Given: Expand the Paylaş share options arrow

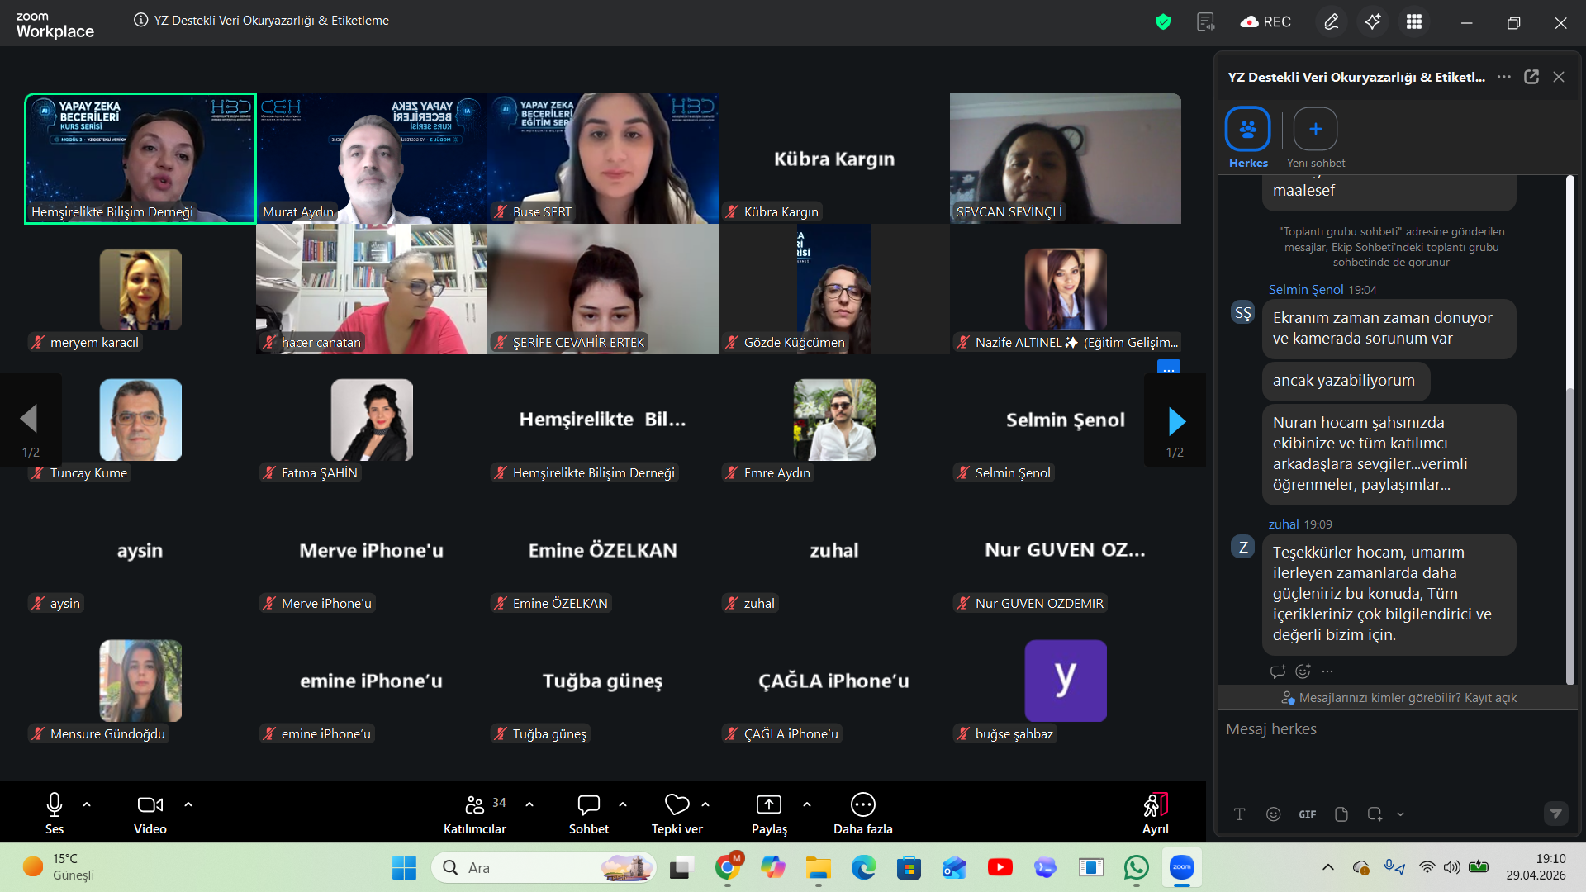Looking at the screenshot, I should [x=807, y=804].
